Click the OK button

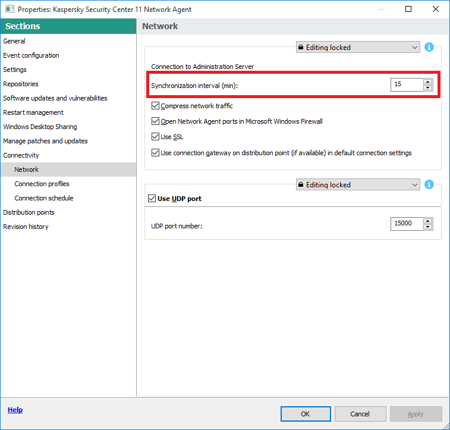tap(306, 414)
